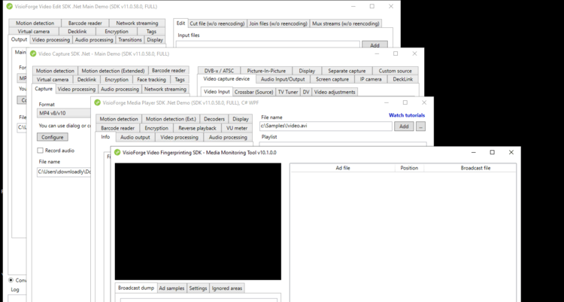Image resolution: width=564 pixels, height=302 pixels.
Task: Select the Broadcast dump tab
Action: pyautogui.click(x=136, y=288)
